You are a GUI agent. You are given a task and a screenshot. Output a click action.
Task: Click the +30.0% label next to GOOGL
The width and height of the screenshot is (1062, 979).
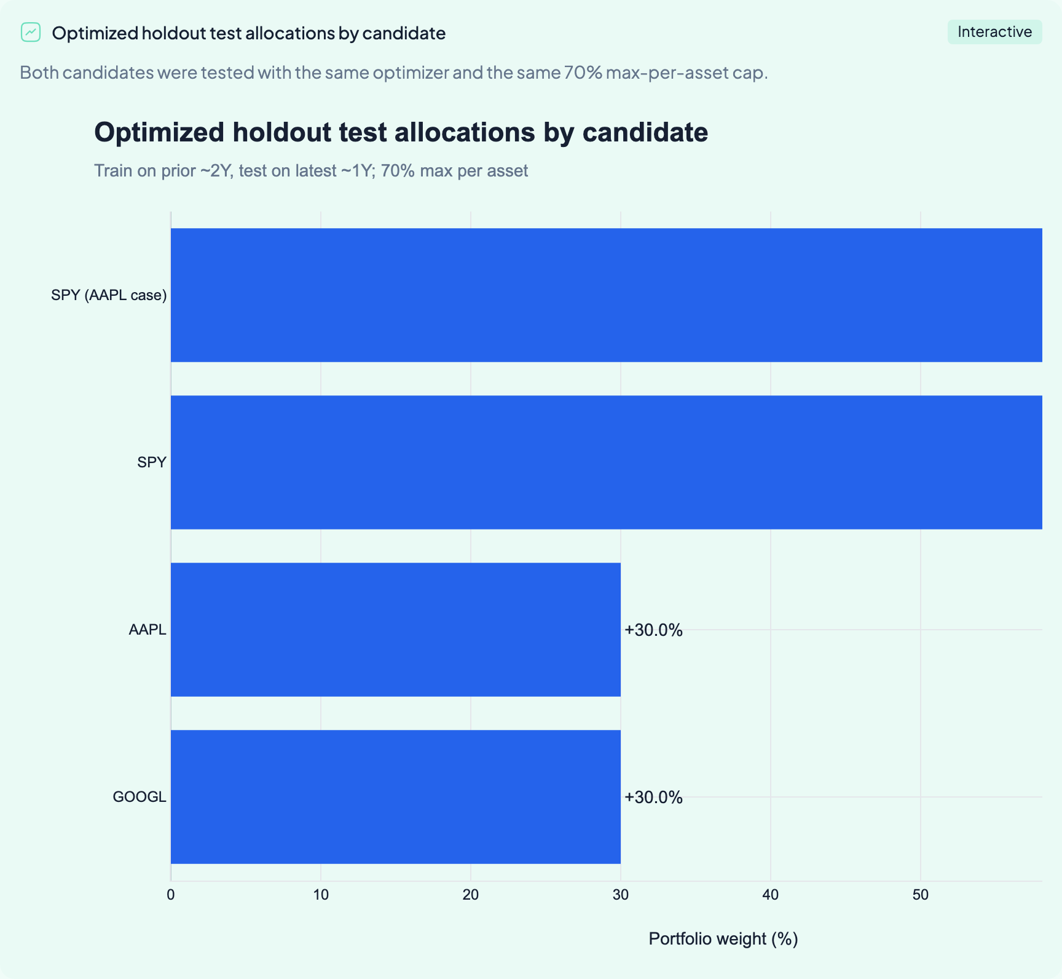coord(653,797)
